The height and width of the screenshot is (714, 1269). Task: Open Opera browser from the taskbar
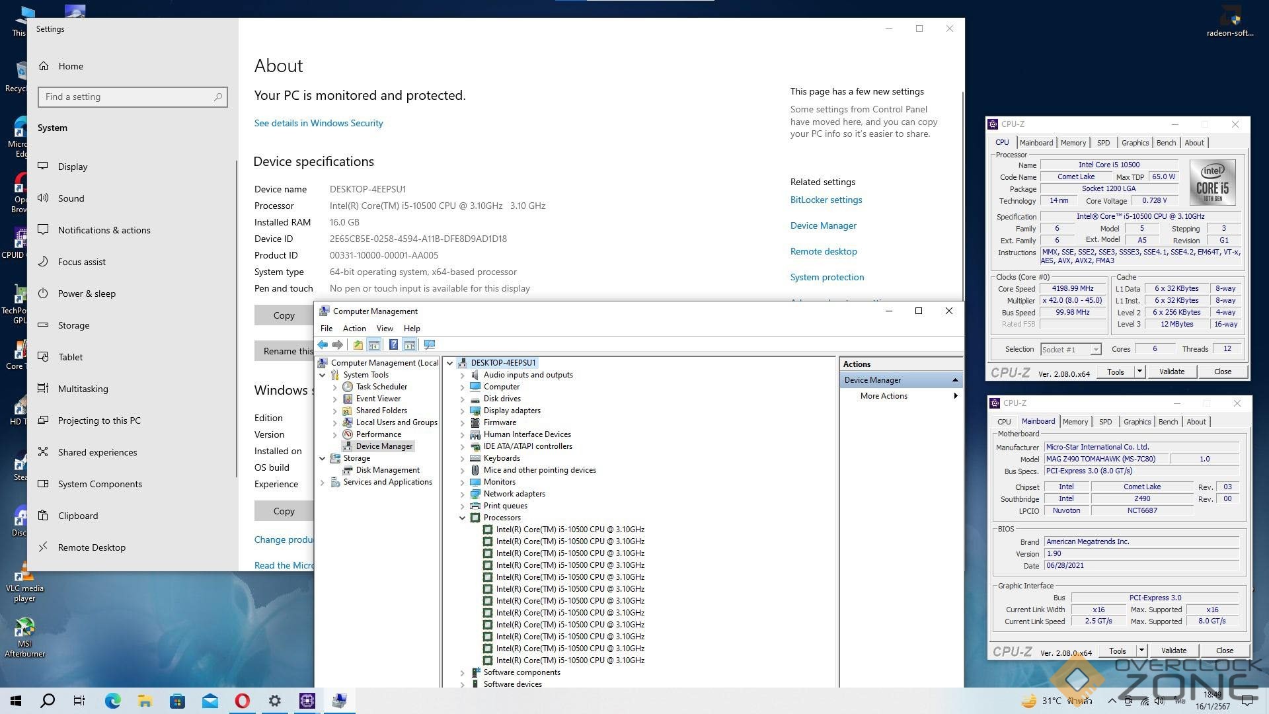click(242, 701)
